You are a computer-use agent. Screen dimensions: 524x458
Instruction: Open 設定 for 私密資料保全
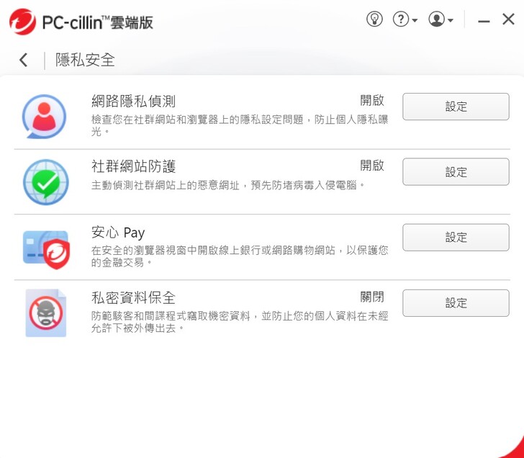(456, 303)
